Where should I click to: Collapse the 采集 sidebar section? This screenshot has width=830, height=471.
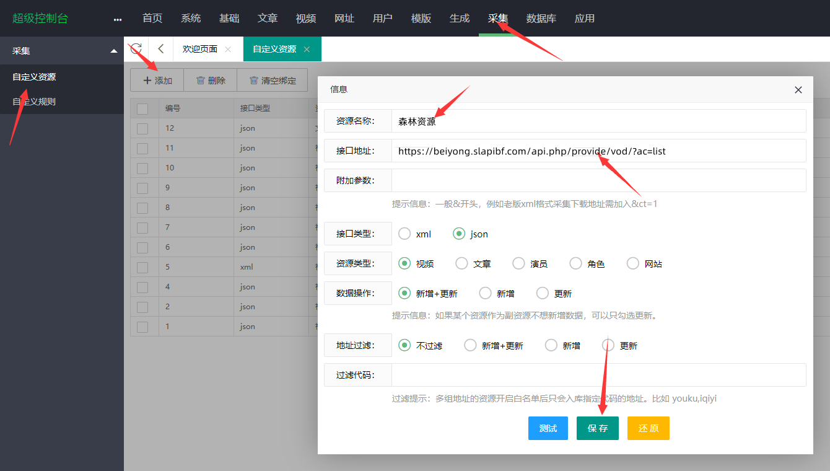pyautogui.click(x=113, y=51)
